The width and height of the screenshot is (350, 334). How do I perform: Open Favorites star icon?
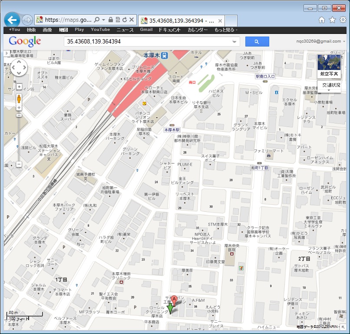coord(332,20)
